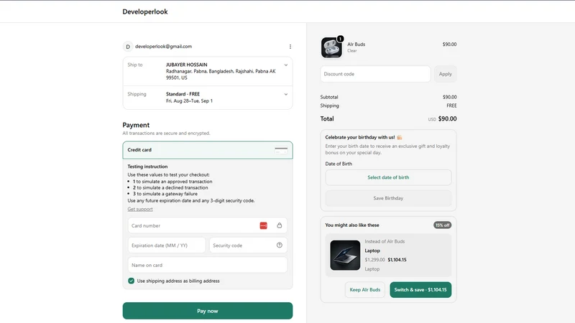Click the lock icon in the Card number field
575x323 pixels.
280,225
